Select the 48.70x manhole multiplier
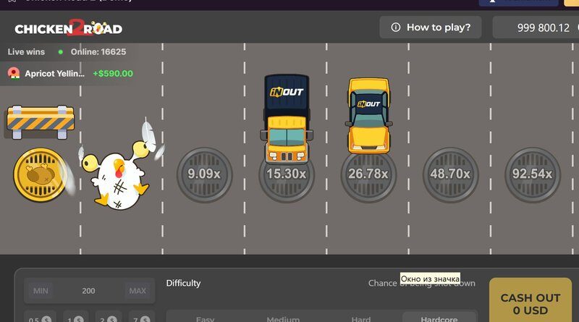The image size is (579, 322). click(x=450, y=174)
